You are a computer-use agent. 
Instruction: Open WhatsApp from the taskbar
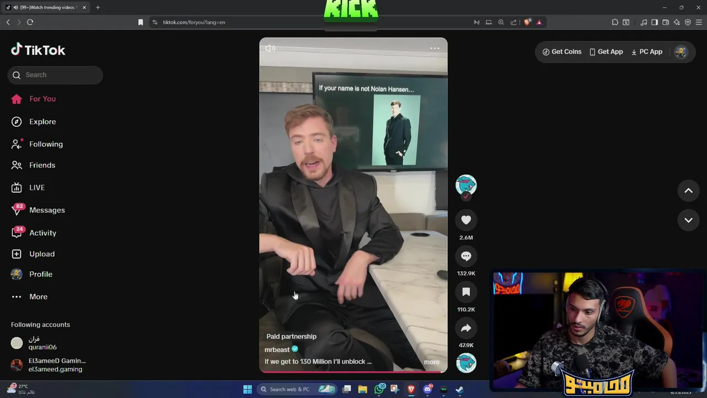pos(379,389)
